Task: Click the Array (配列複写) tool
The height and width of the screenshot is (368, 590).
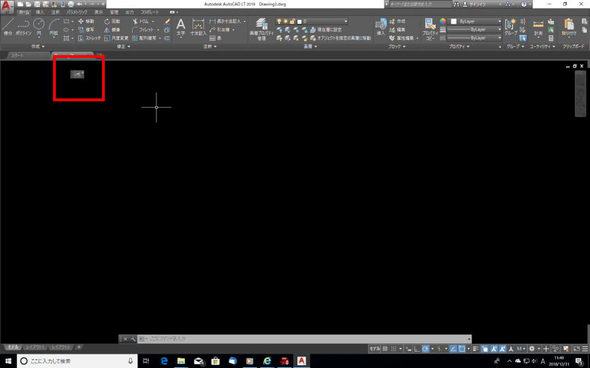Action: [x=144, y=38]
